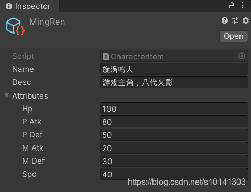
Task: Select the Inspector tab
Action: 29,6
